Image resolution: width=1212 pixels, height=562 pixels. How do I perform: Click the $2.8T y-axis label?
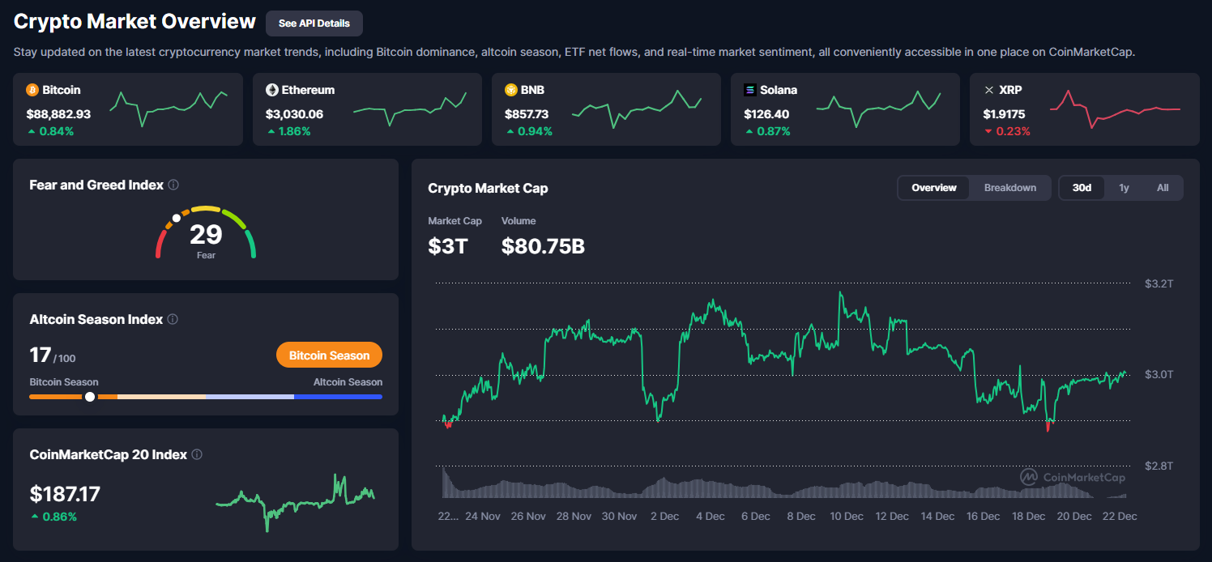1159,466
